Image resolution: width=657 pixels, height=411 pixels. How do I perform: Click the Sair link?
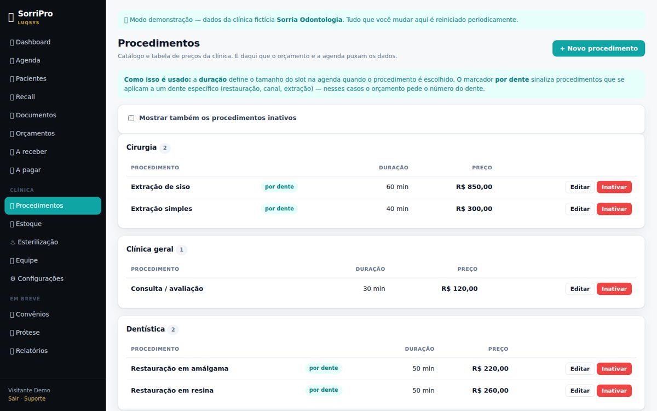pos(13,398)
